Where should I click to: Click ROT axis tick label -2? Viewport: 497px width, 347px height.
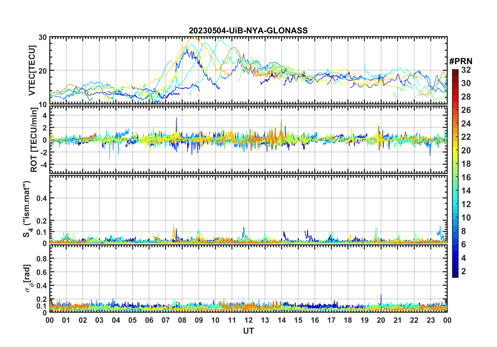pyautogui.click(x=43, y=153)
